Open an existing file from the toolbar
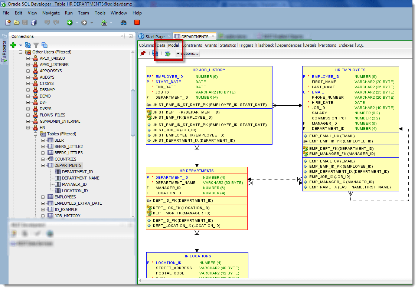The image size is (418, 290). [16, 22]
